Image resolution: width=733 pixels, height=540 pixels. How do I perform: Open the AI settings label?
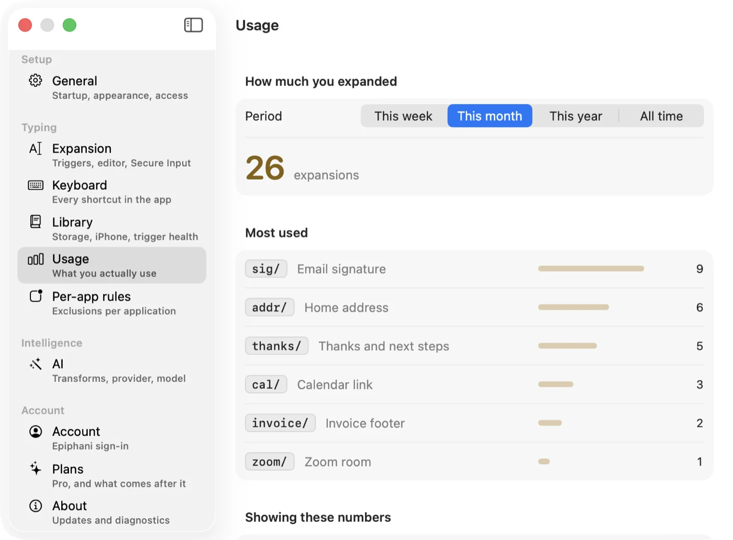(x=58, y=364)
